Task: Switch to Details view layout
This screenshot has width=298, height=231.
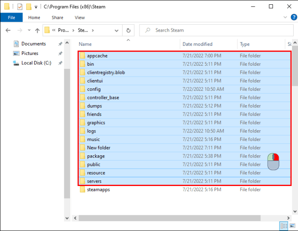Action: [284, 226]
